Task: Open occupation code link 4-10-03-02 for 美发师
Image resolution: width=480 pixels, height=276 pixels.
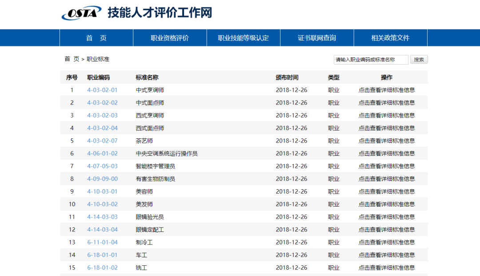Action: [x=103, y=204]
